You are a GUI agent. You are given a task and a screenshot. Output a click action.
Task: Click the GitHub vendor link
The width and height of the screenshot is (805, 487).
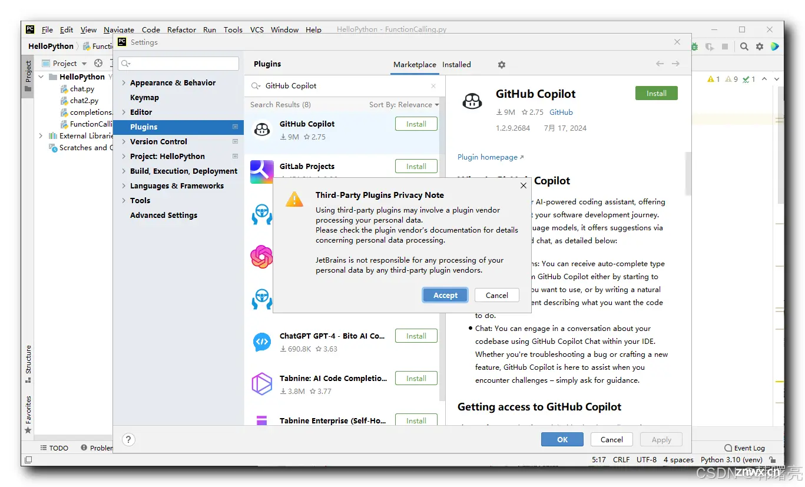coord(561,112)
